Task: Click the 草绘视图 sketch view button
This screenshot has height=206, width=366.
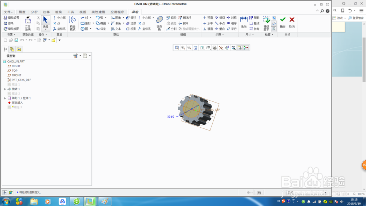Action: [x=11, y=29]
